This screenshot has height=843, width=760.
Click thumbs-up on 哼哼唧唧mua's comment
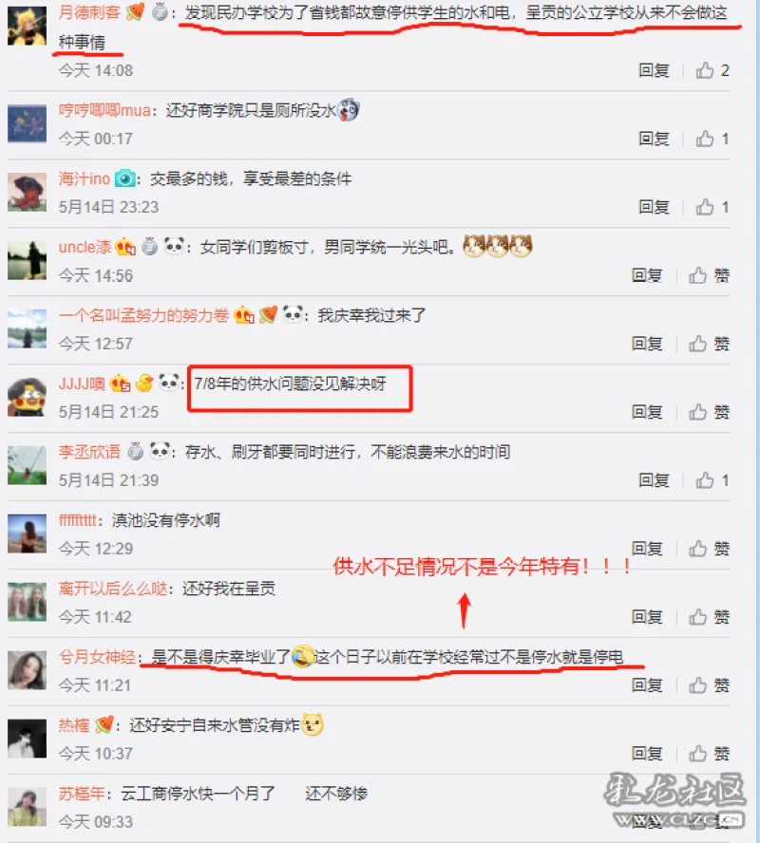point(712,139)
